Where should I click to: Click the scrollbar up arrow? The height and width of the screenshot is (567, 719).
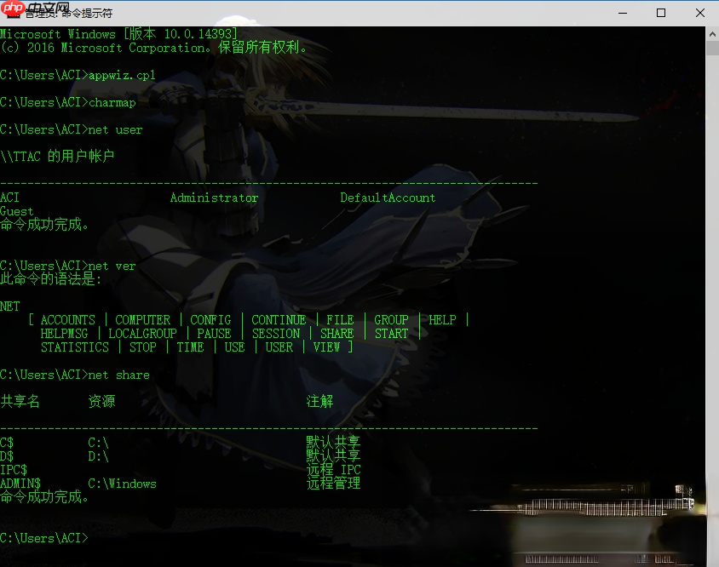712,34
